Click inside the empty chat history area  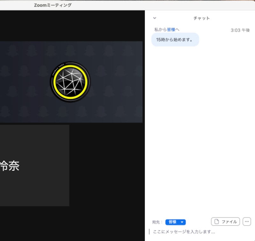click(201, 128)
